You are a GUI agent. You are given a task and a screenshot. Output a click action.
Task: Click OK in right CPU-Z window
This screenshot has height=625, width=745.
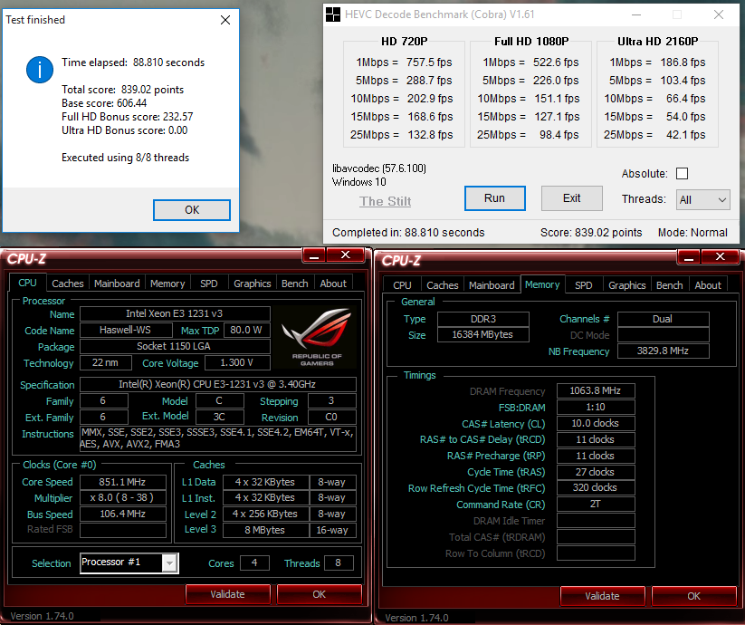coord(693,596)
